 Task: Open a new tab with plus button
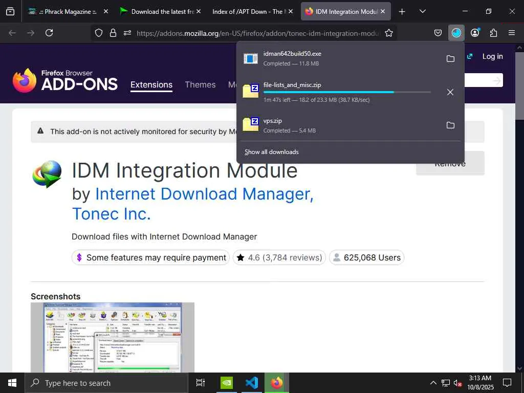pyautogui.click(x=402, y=12)
